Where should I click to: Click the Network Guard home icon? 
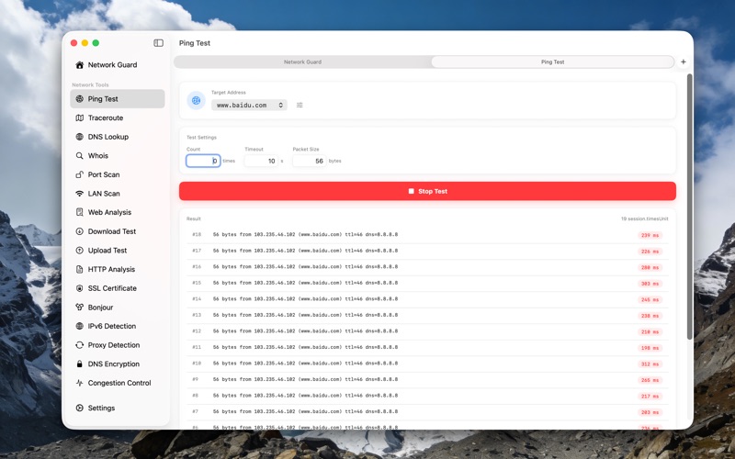[x=80, y=65]
